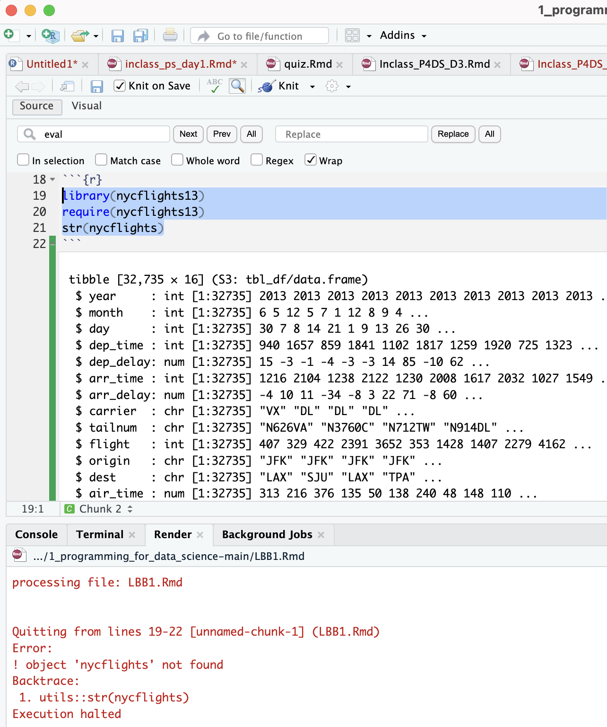
Task: Save all documents with double-disk icon
Action: (140, 35)
